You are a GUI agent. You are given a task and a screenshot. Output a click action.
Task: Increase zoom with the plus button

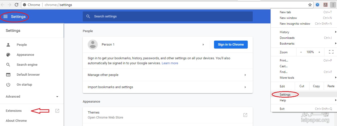(x=319, y=52)
